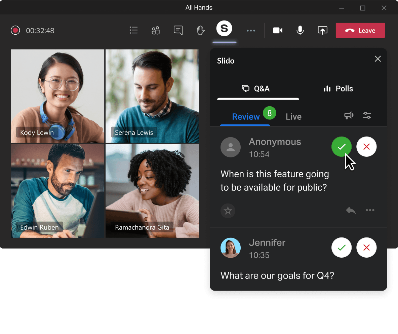398x334 pixels.
Task: Star the Anonymous question
Action: (x=228, y=211)
